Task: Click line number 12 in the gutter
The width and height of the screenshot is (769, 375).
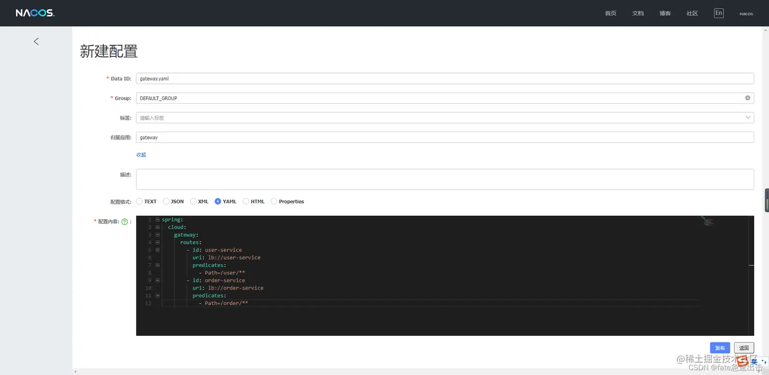Action: 148,303
